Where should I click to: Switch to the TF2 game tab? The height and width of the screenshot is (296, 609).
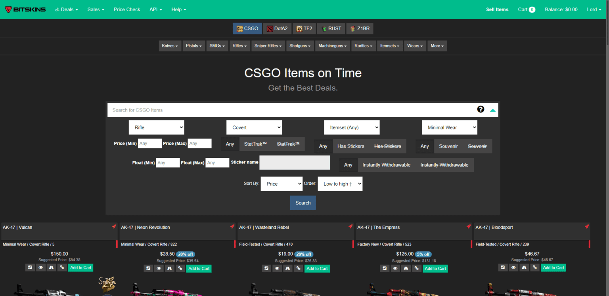coord(304,28)
